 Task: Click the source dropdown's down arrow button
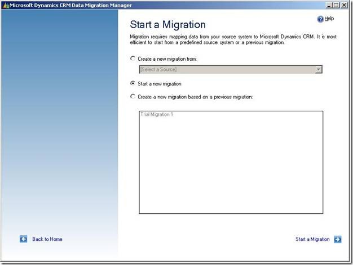point(319,69)
